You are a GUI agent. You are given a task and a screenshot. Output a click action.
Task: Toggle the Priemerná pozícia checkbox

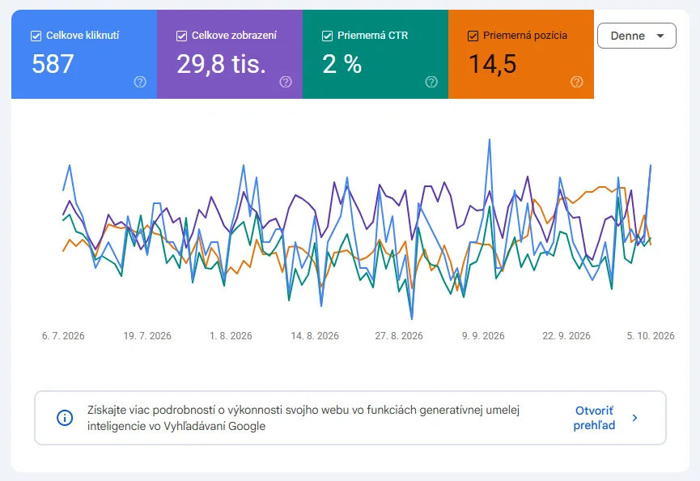[x=473, y=36]
